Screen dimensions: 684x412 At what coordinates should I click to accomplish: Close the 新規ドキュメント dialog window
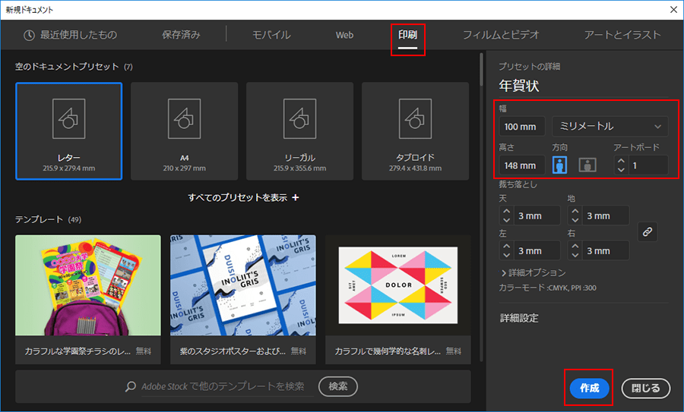tap(673, 10)
